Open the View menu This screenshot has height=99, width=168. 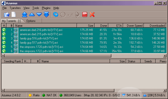[x=27, y=8]
